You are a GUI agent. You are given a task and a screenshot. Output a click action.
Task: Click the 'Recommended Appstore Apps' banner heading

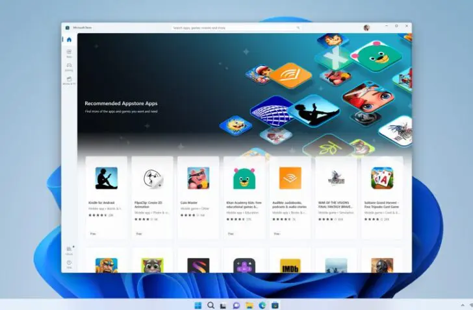pyautogui.click(x=121, y=103)
